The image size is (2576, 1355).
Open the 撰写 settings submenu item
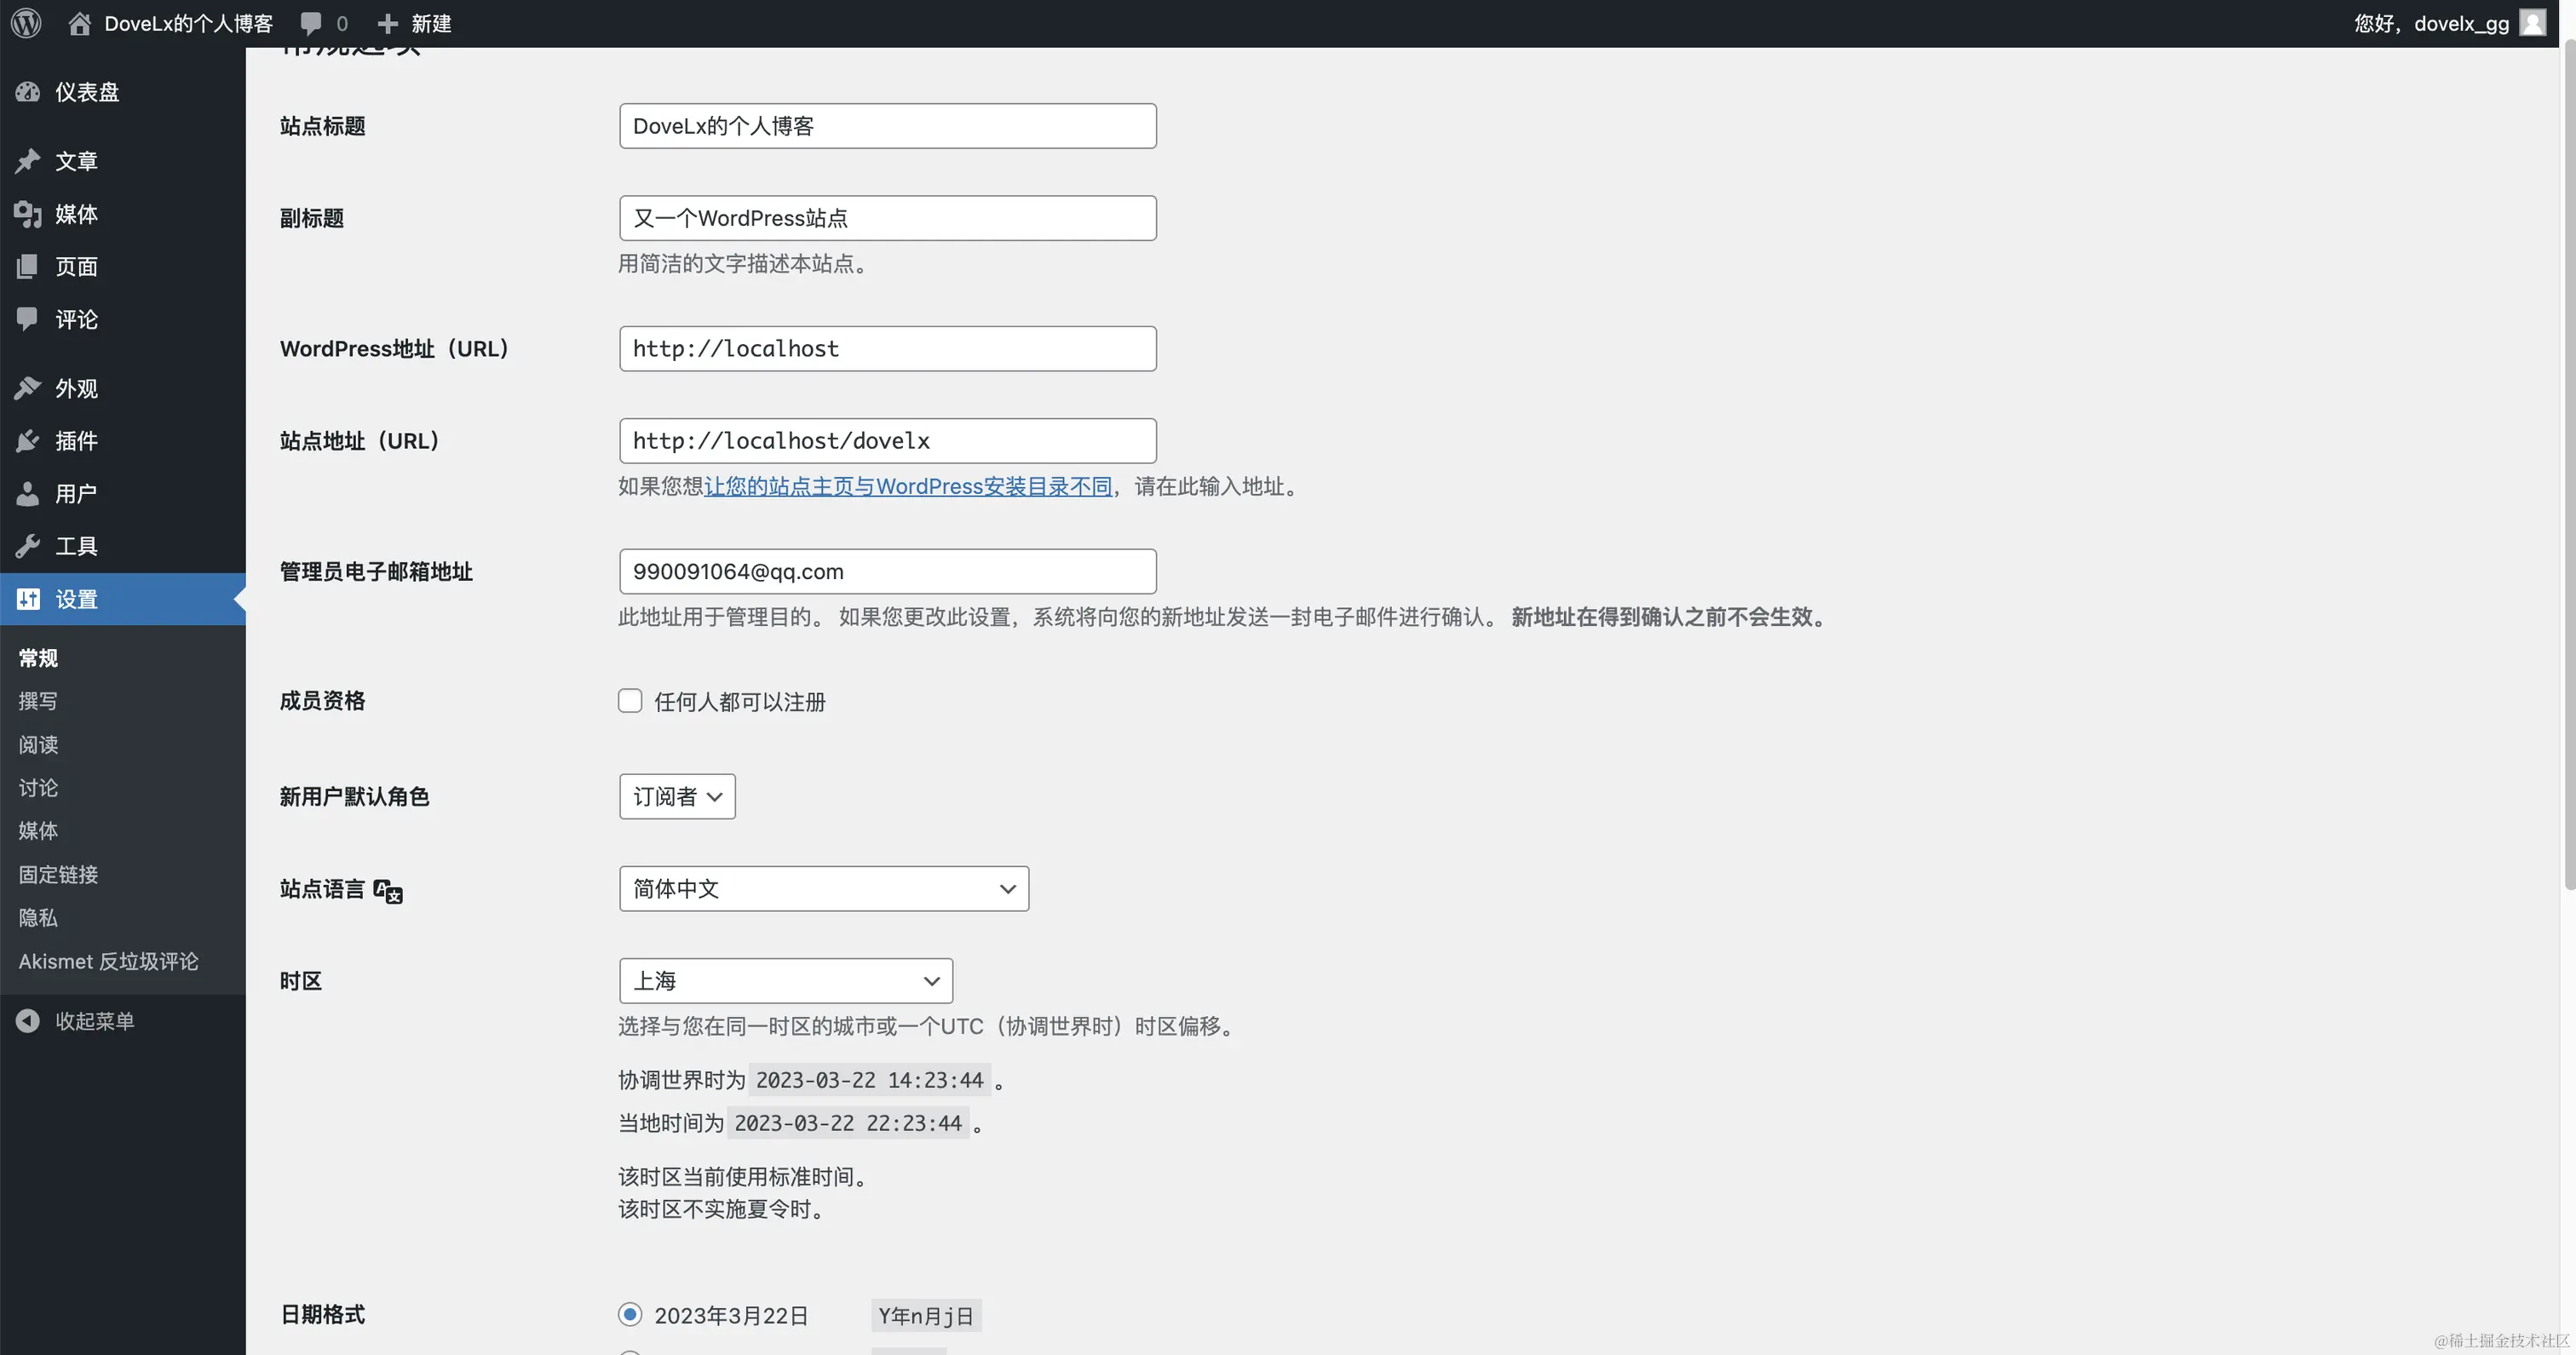point(38,701)
